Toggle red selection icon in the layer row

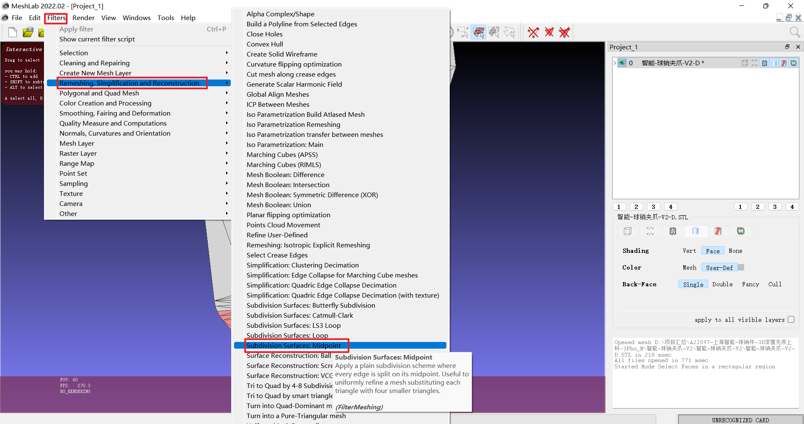(784, 63)
